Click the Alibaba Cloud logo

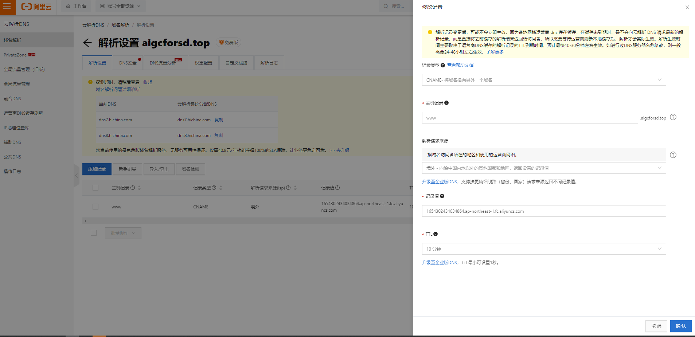click(x=36, y=7)
